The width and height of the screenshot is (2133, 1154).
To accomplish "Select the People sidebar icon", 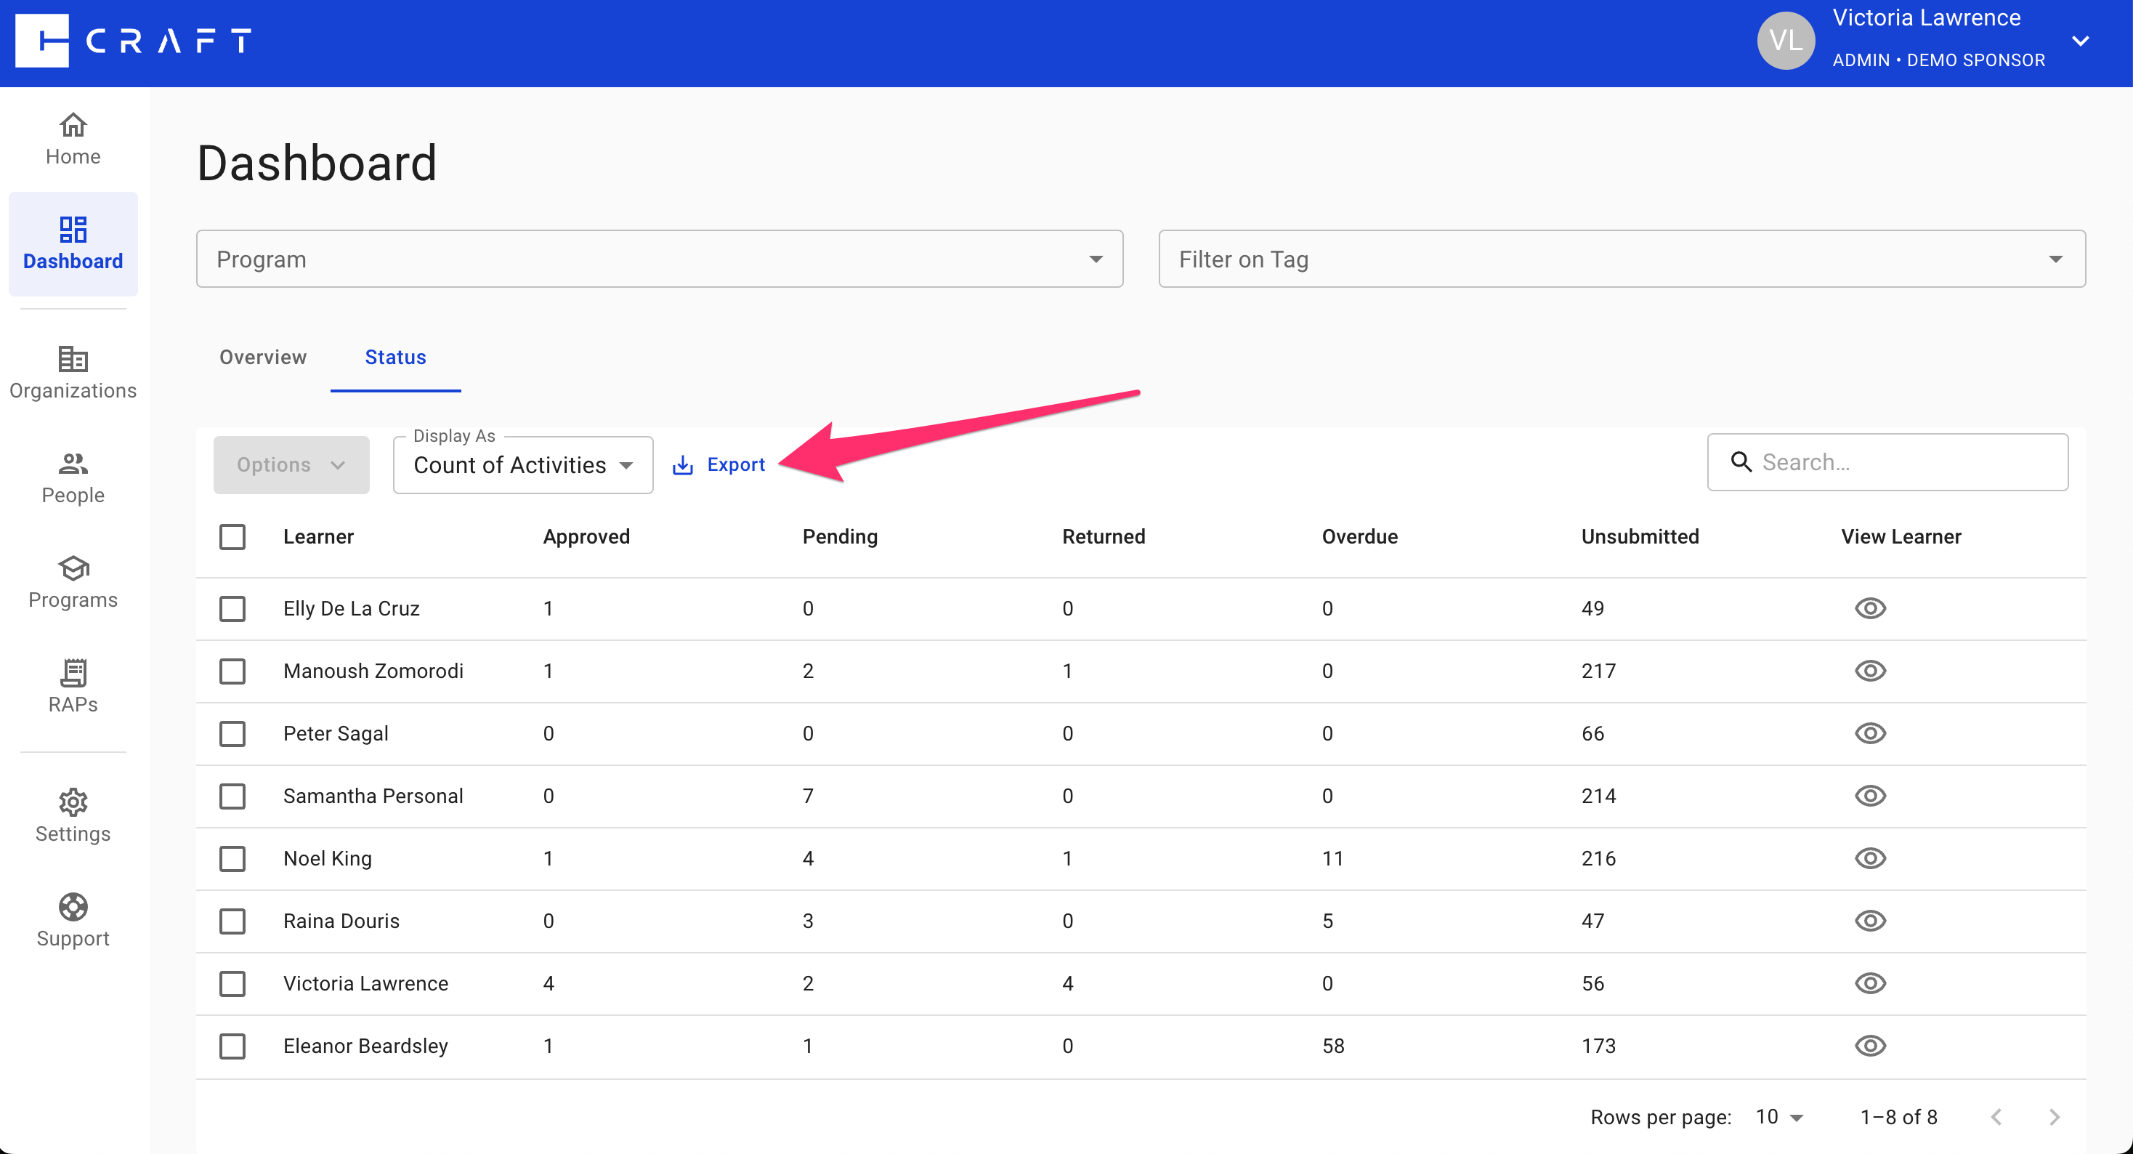I will (73, 477).
